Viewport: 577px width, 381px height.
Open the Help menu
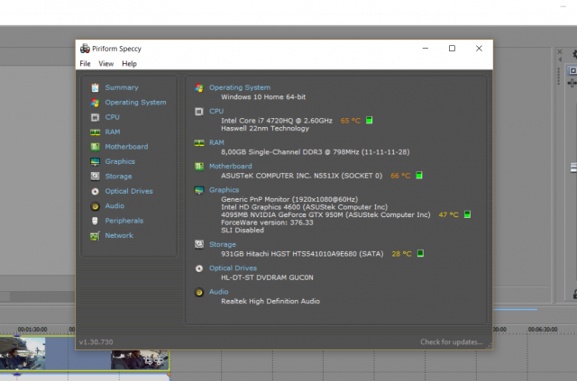point(129,64)
